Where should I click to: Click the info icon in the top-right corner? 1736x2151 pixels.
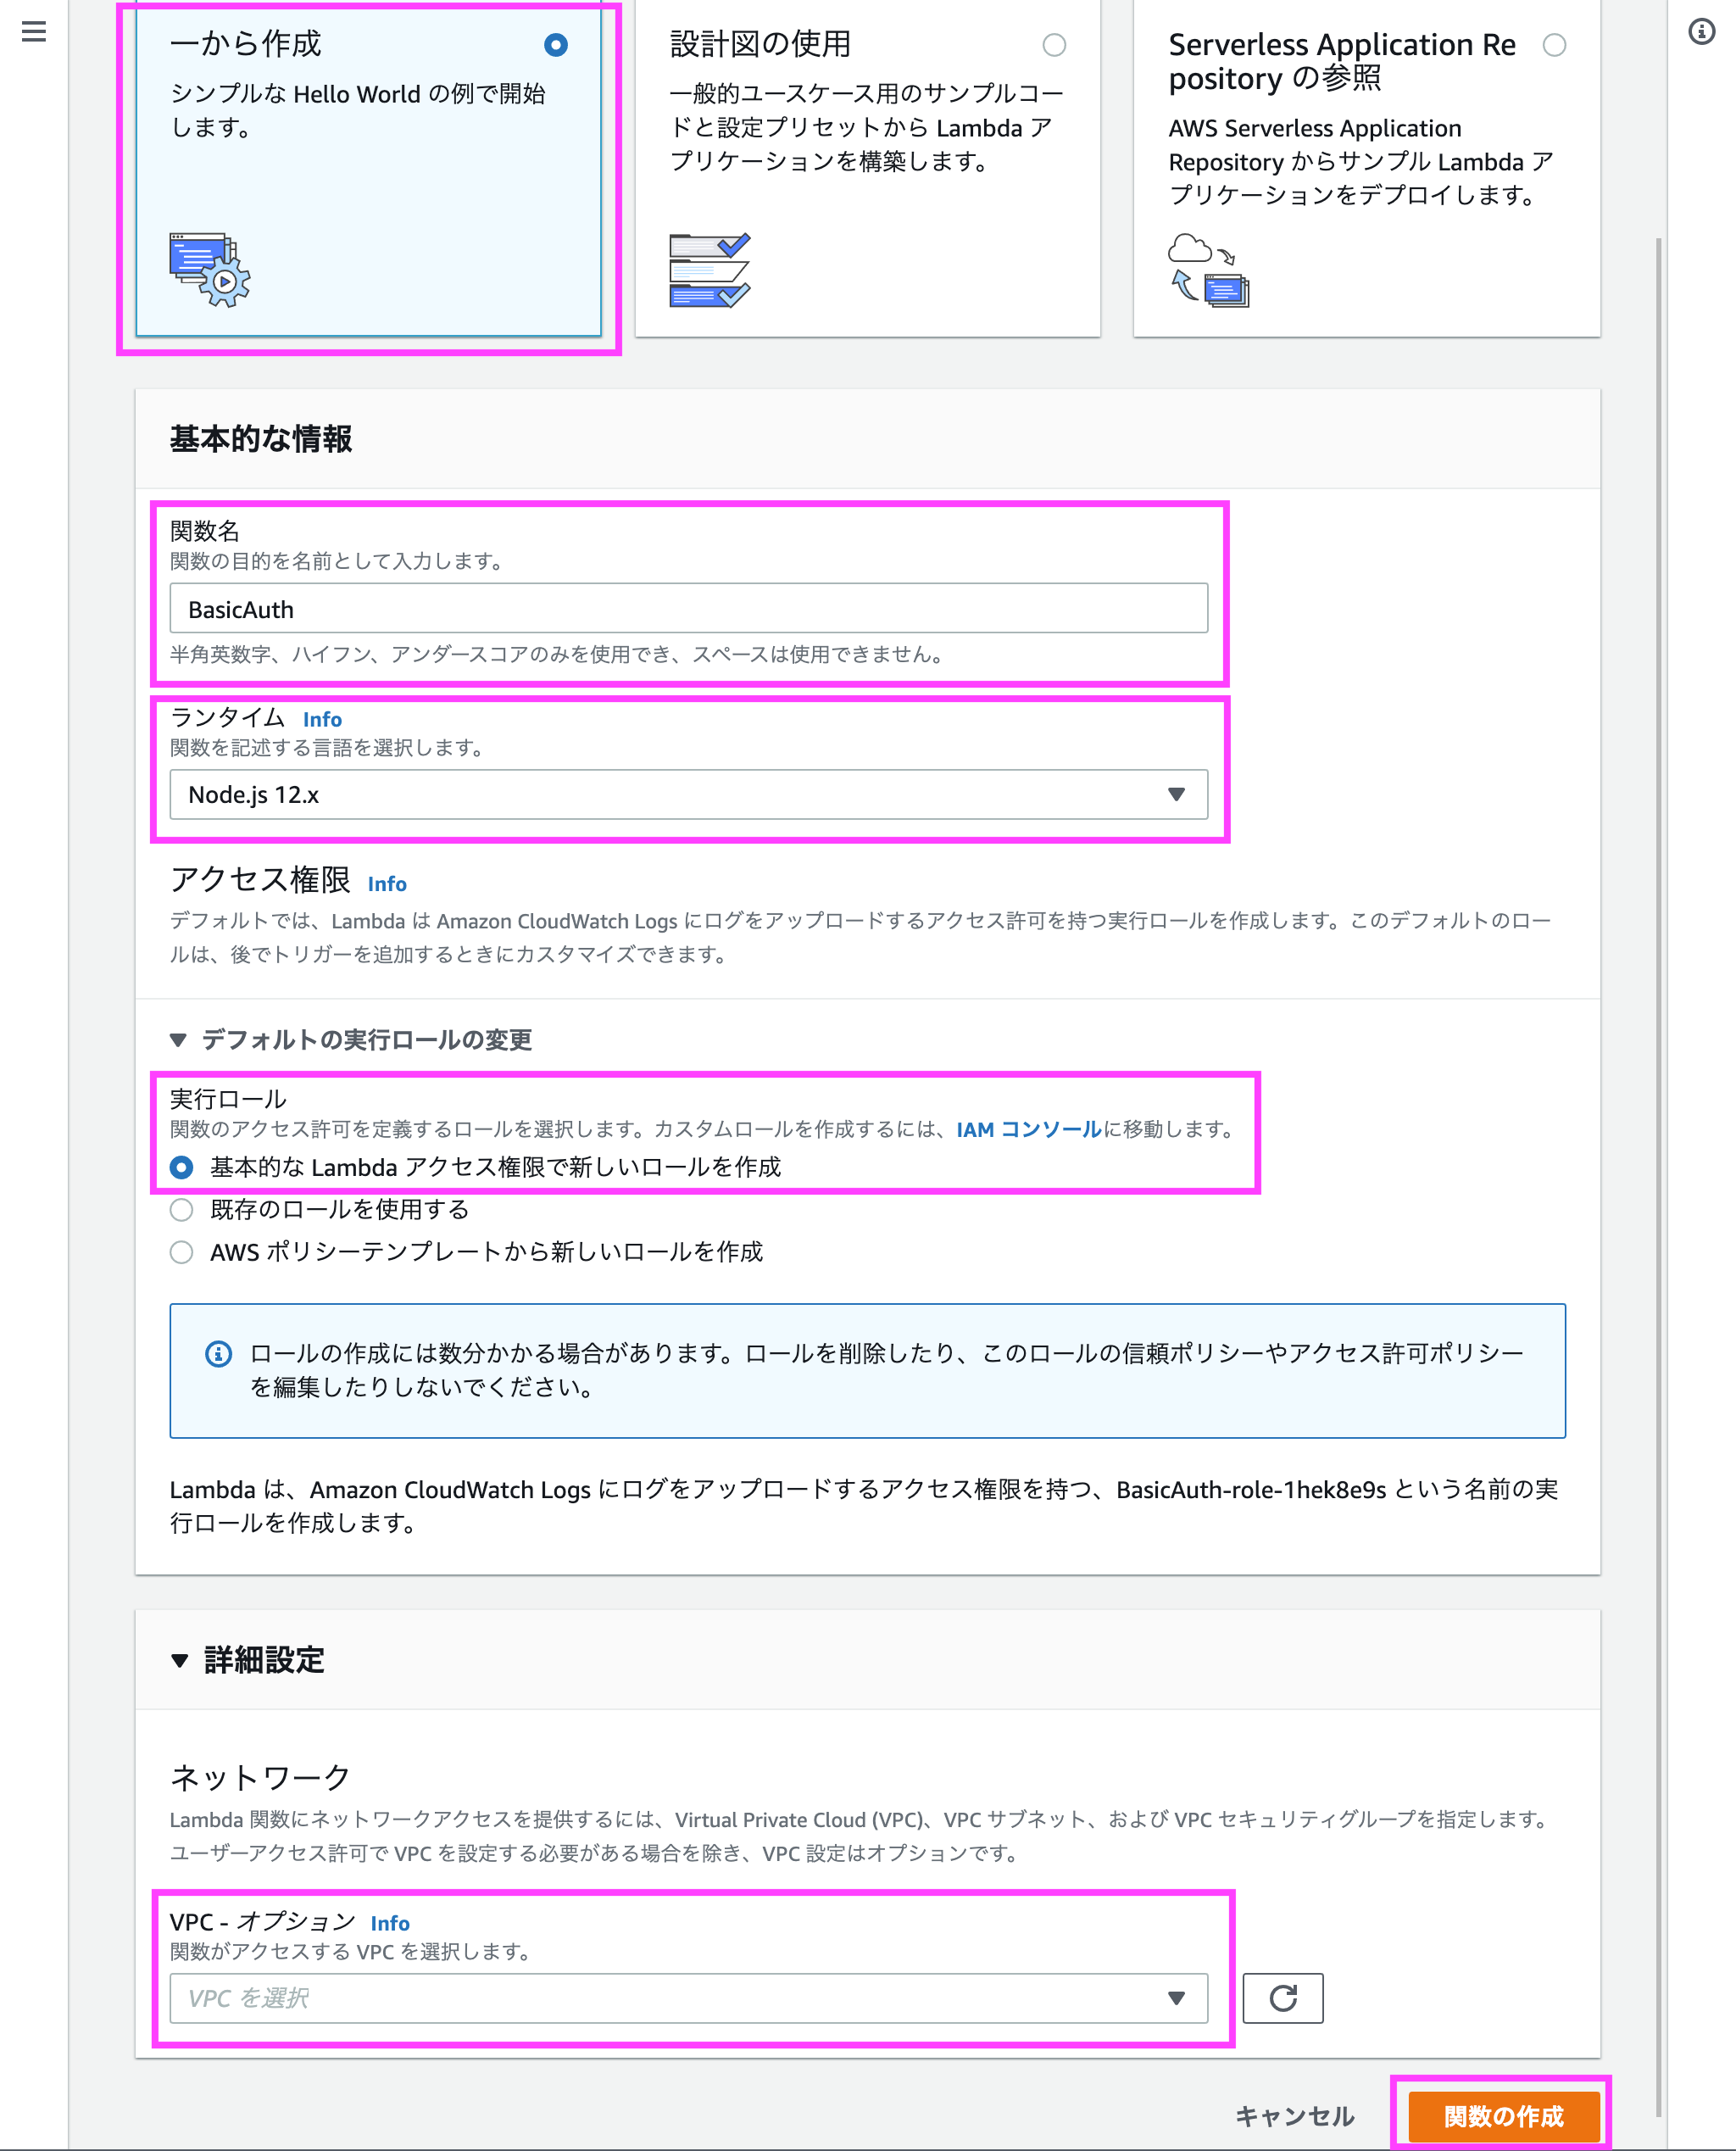(x=1700, y=33)
